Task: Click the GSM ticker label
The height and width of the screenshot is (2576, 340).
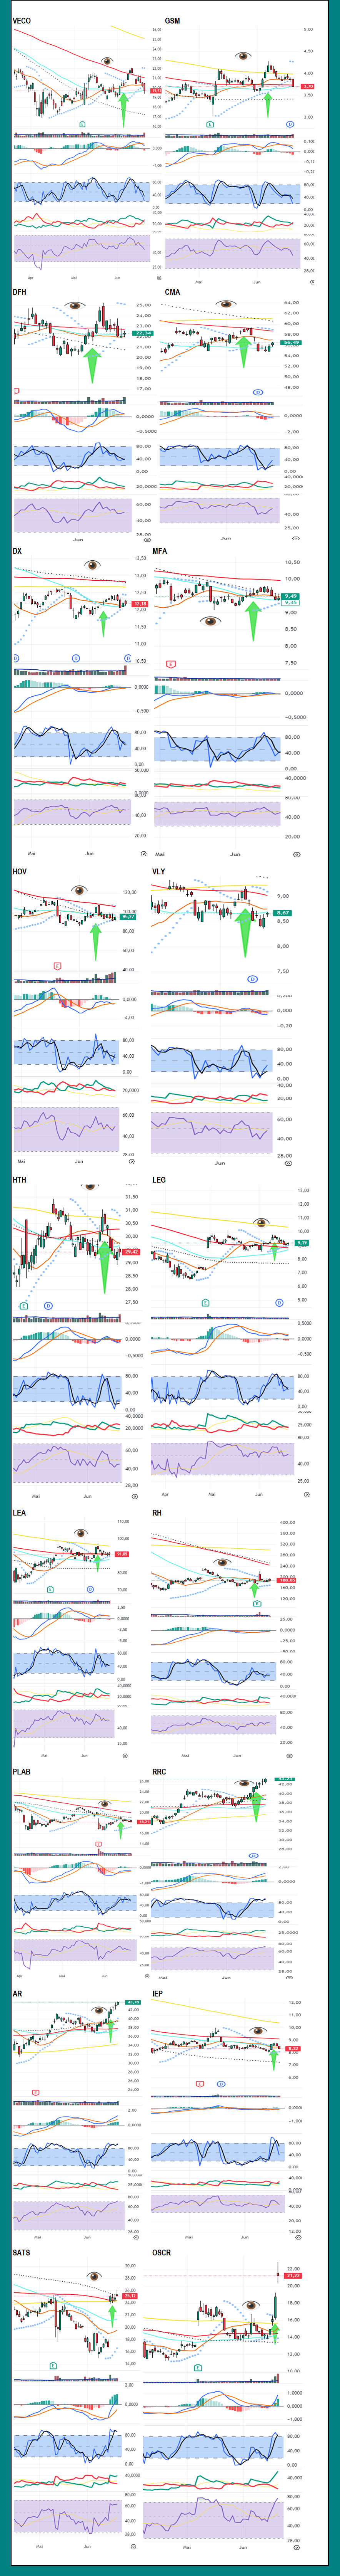Action: pos(172,21)
